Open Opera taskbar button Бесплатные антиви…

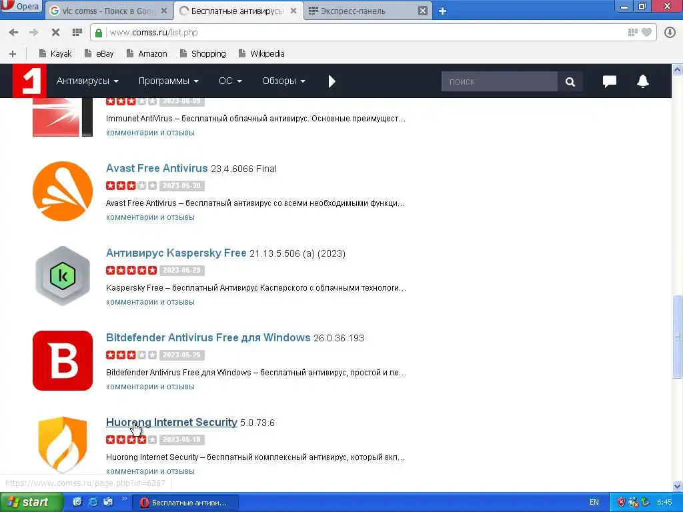[x=185, y=503]
